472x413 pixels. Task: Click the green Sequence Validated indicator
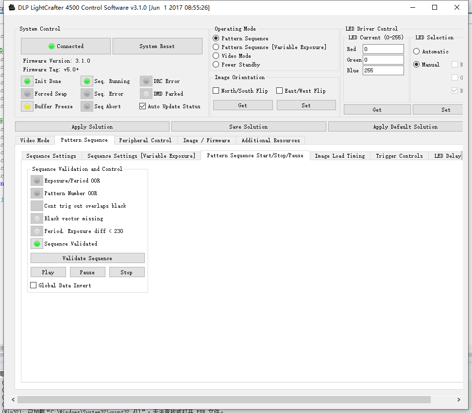coord(37,244)
